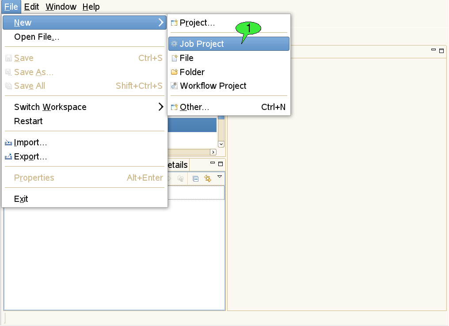Click the Project… wizard icon
Screen dimensions: 449x326
point(174,23)
